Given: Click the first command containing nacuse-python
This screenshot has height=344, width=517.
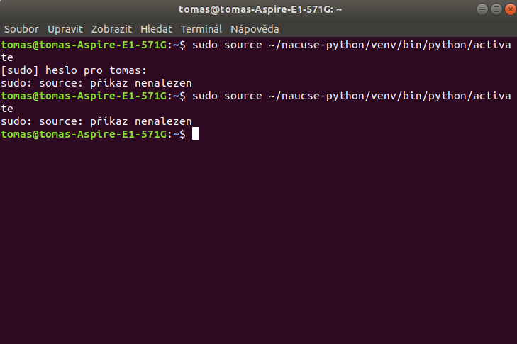Looking at the screenshot, I should pyautogui.click(x=352, y=45).
